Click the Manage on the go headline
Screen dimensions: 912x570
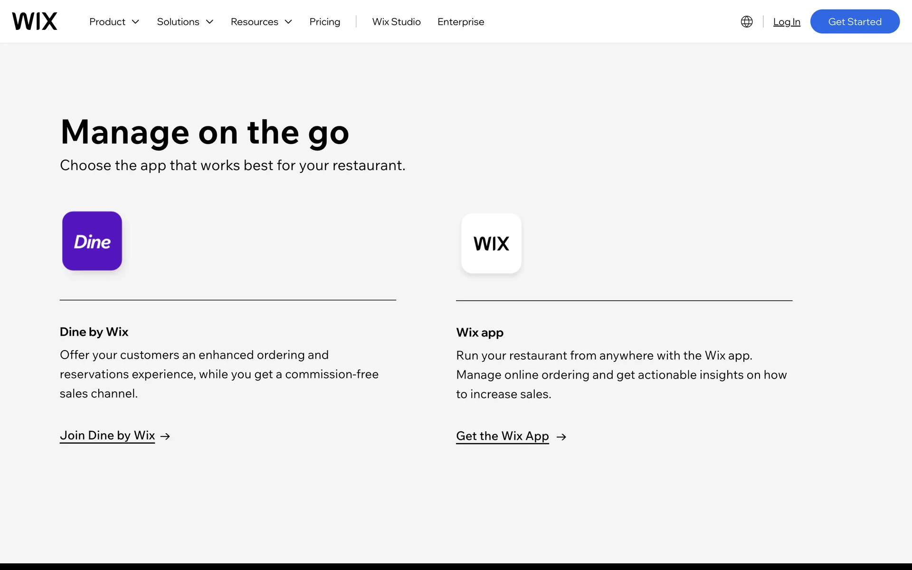(x=205, y=132)
